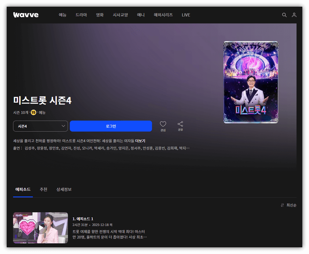Open the 드라마 menu item

[x=81, y=15]
